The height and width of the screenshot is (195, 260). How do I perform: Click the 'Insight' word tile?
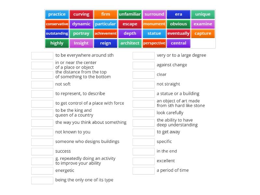81,43
